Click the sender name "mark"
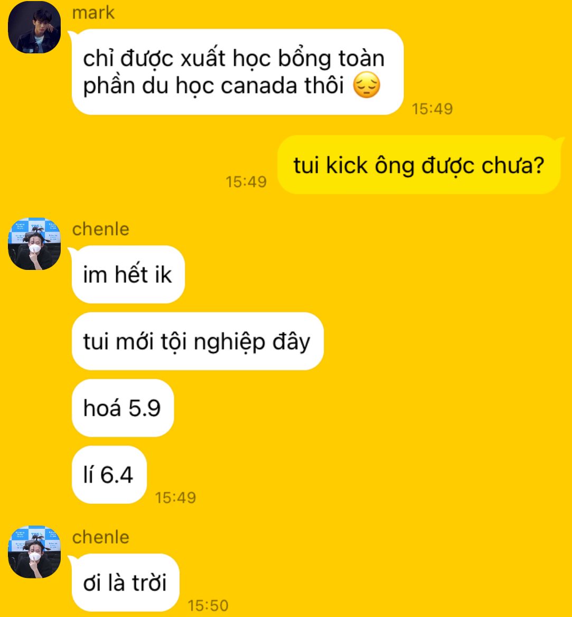 (93, 13)
